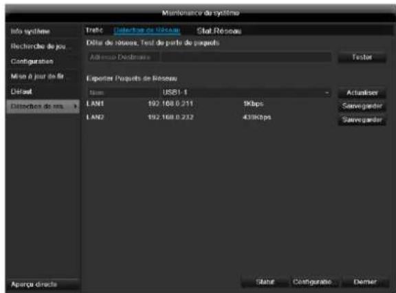Click the arrow on Détection de réseau entry
396x293 pixels.
(75, 107)
